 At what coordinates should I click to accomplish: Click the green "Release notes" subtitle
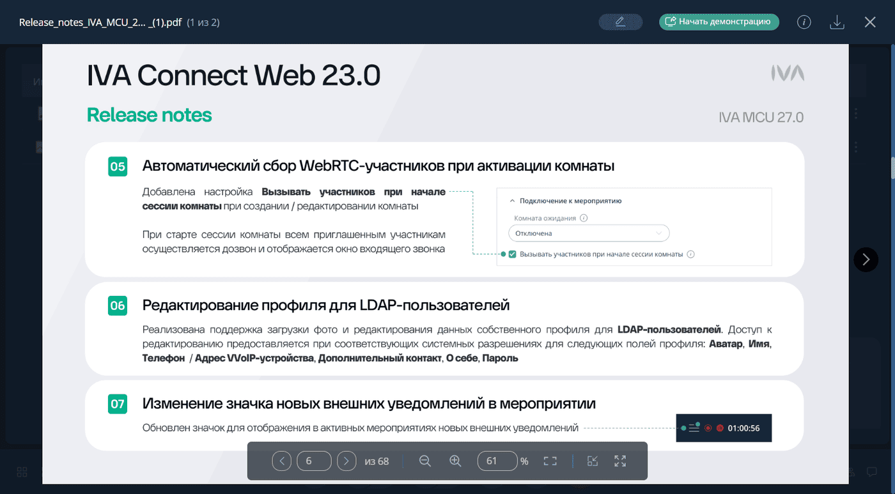pyautogui.click(x=149, y=115)
